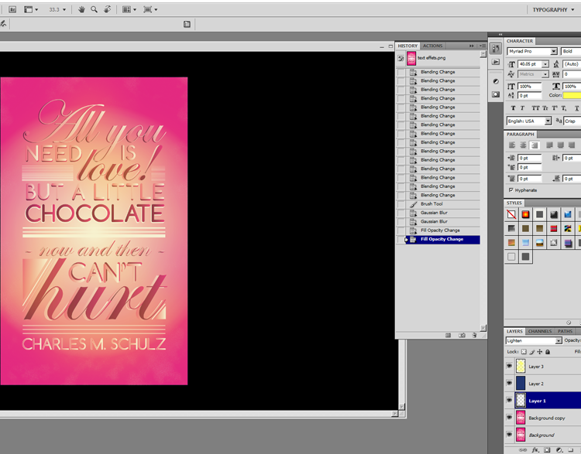This screenshot has width=581, height=454.
Task: Toggle Small Caps text style
Action: point(545,108)
